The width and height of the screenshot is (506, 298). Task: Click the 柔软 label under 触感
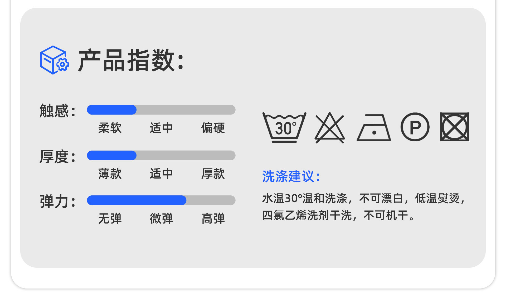pos(110,128)
